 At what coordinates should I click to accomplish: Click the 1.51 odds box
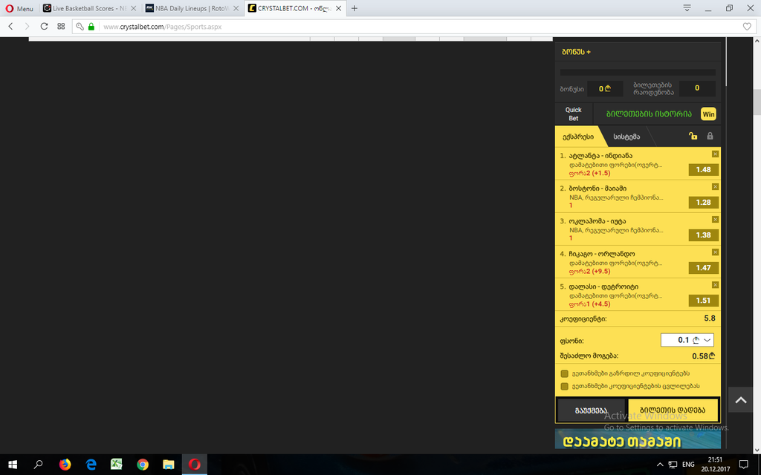[x=703, y=301]
